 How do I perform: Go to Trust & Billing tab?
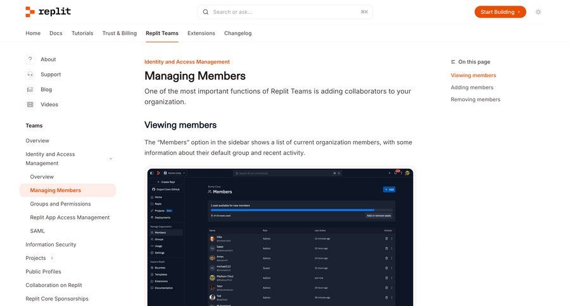(x=120, y=33)
